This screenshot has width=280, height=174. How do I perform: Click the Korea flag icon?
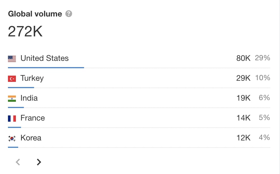coord(12,138)
